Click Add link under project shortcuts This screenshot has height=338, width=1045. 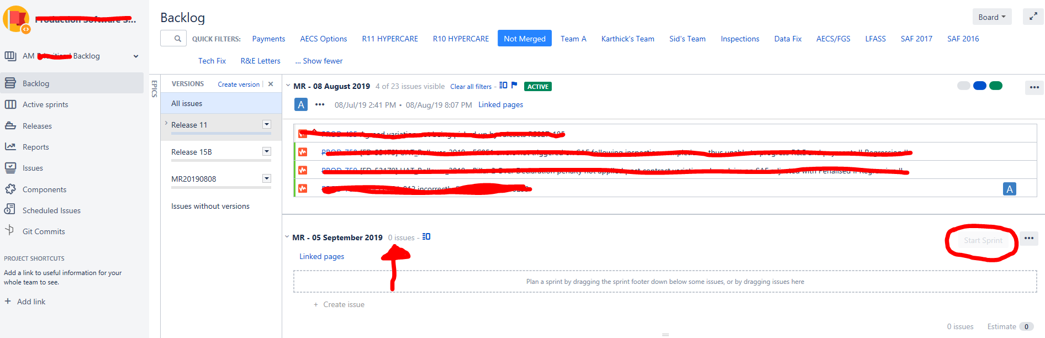pos(25,302)
